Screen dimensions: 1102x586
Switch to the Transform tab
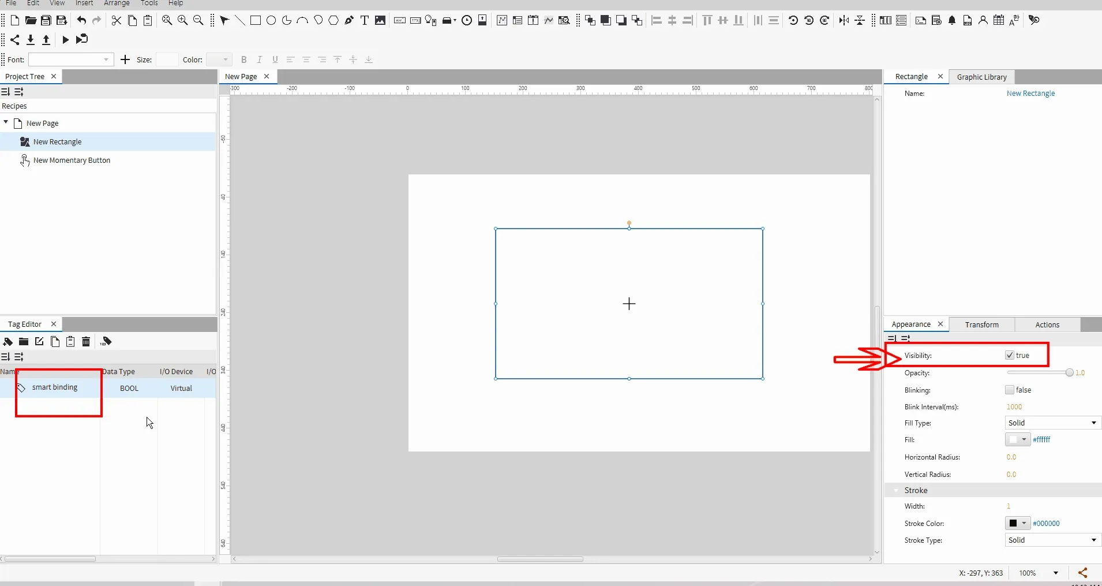981,324
